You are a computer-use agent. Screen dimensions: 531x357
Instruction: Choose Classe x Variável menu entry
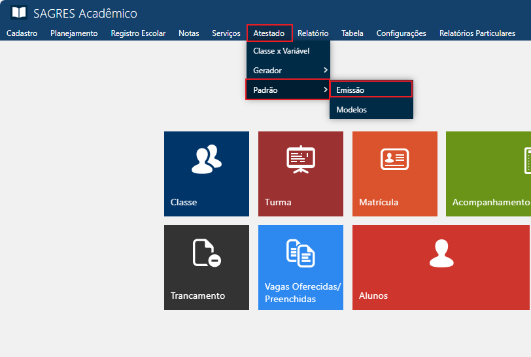[x=281, y=50]
